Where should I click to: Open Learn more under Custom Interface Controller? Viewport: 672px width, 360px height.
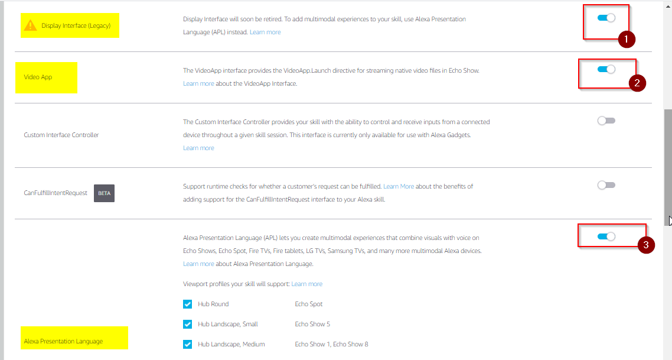[198, 148]
